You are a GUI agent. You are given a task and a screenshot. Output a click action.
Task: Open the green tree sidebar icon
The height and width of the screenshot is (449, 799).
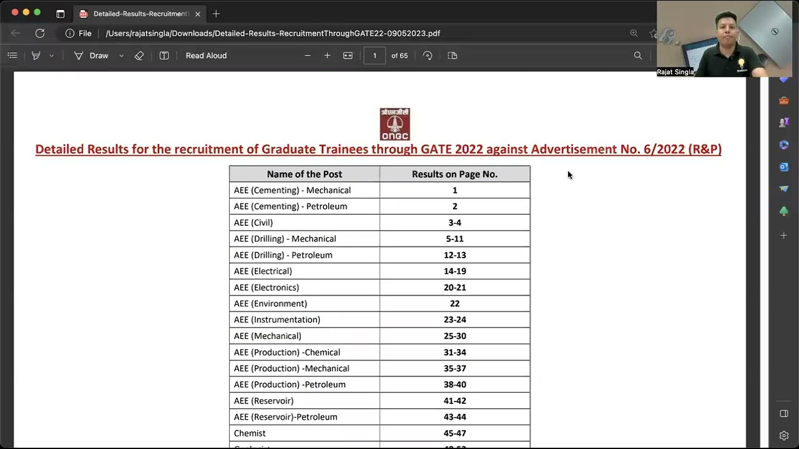[x=784, y=211]
